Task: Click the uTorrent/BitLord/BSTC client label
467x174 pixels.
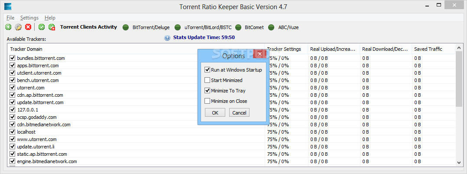Action: [208, 27]
